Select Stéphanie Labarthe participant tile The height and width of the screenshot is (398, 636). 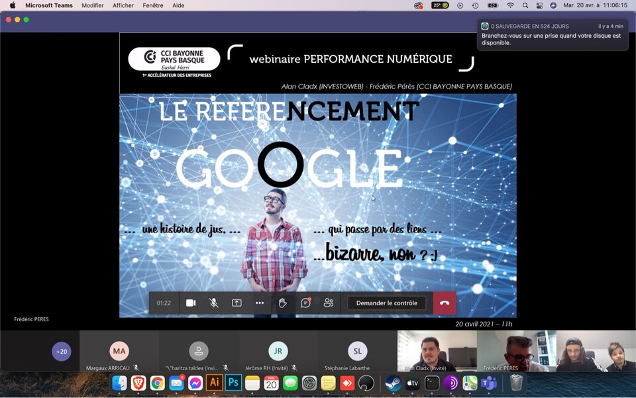click(357, 351)
